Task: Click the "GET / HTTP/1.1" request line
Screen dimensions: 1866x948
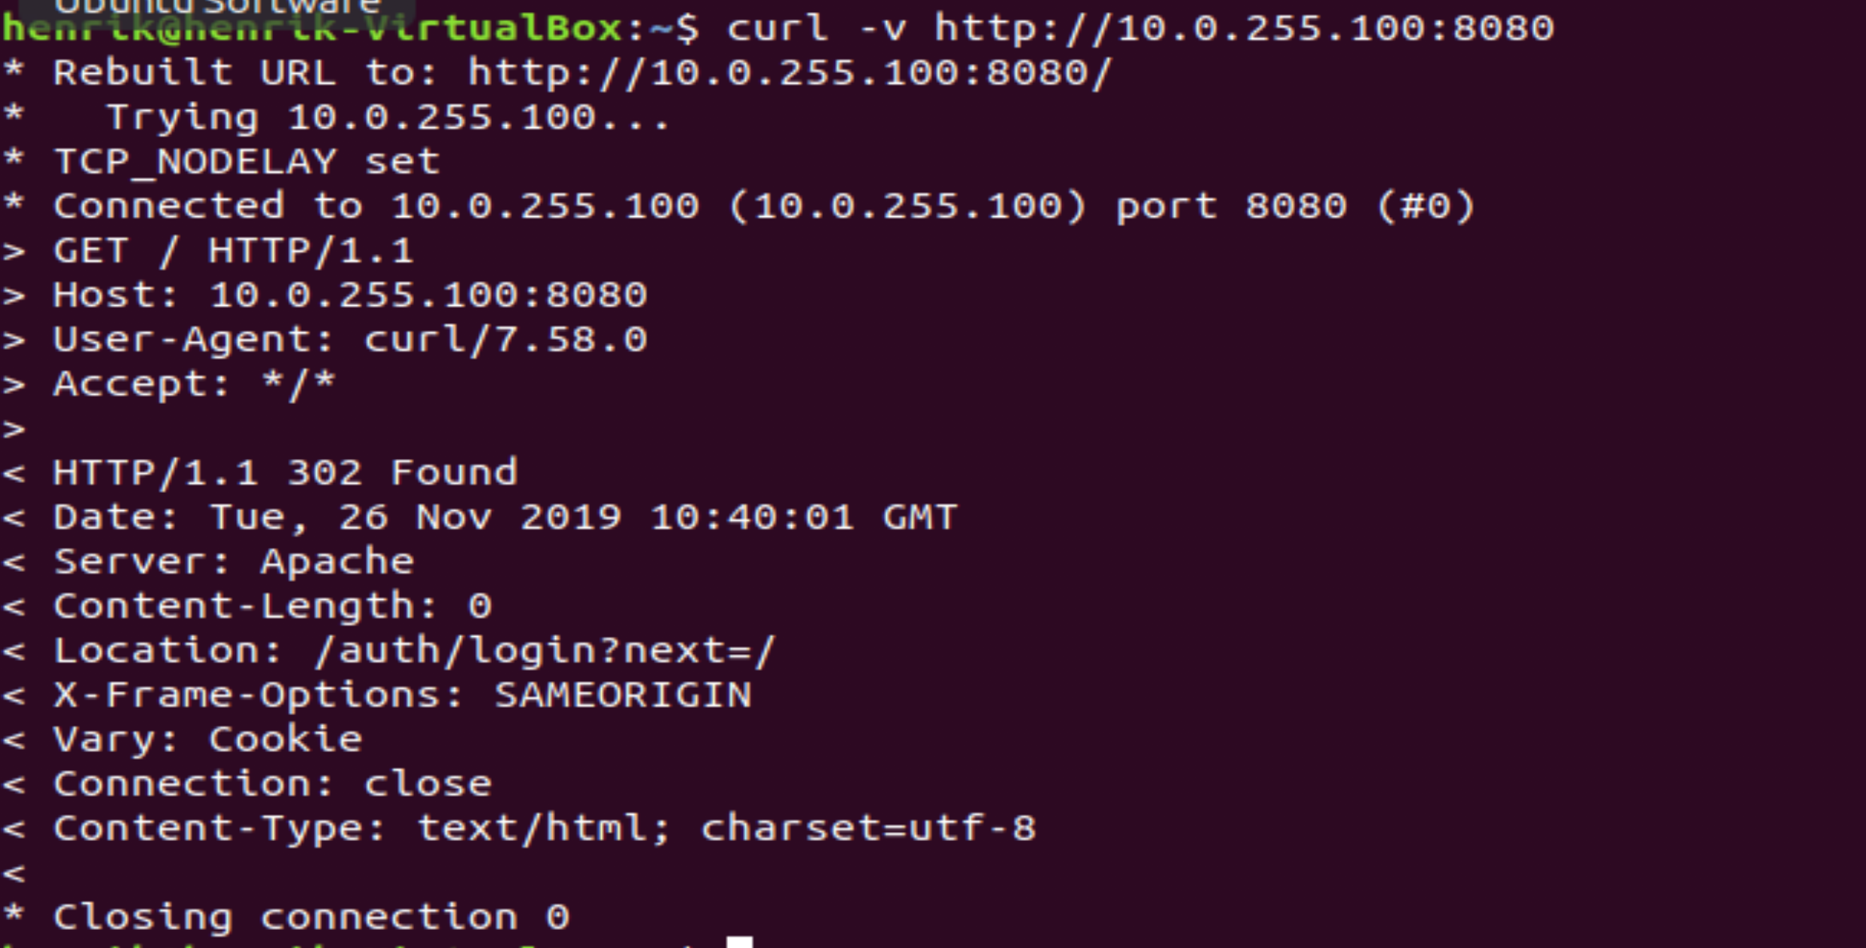Action: click(x=234, y=251)
